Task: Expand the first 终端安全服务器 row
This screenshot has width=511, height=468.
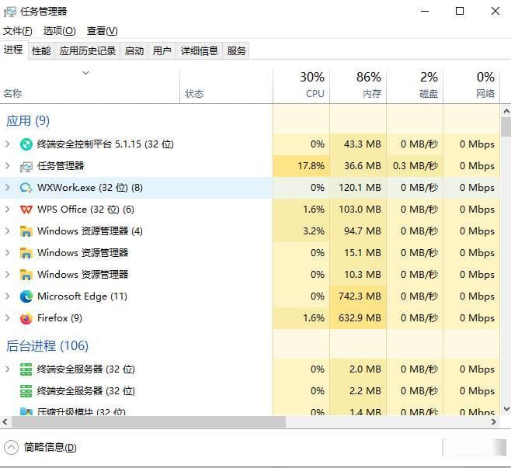Action: [8, 369]
